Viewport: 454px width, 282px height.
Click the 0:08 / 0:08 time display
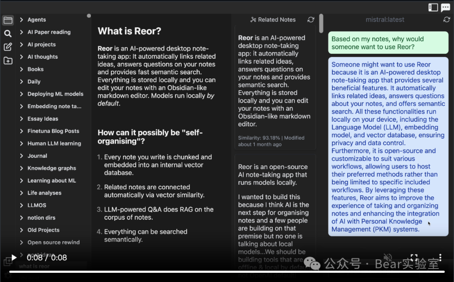47,257
